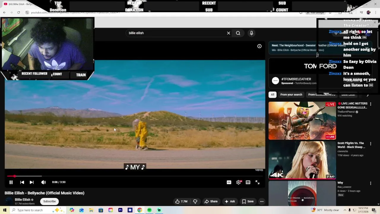Open the TheBurntPeanut channel name
The image size is (380, 214).
tap(346, 112)
